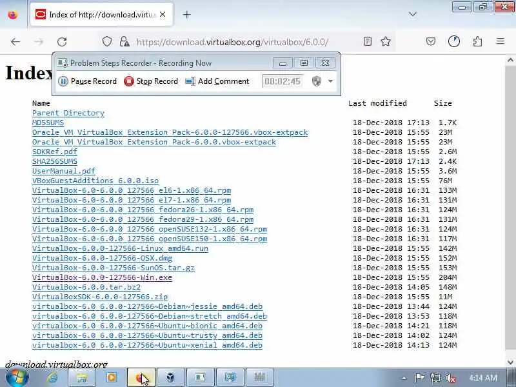Screen dimensions: 516x387
Task: Click the '204M' size of Win.exe
Action: point(448,277)
